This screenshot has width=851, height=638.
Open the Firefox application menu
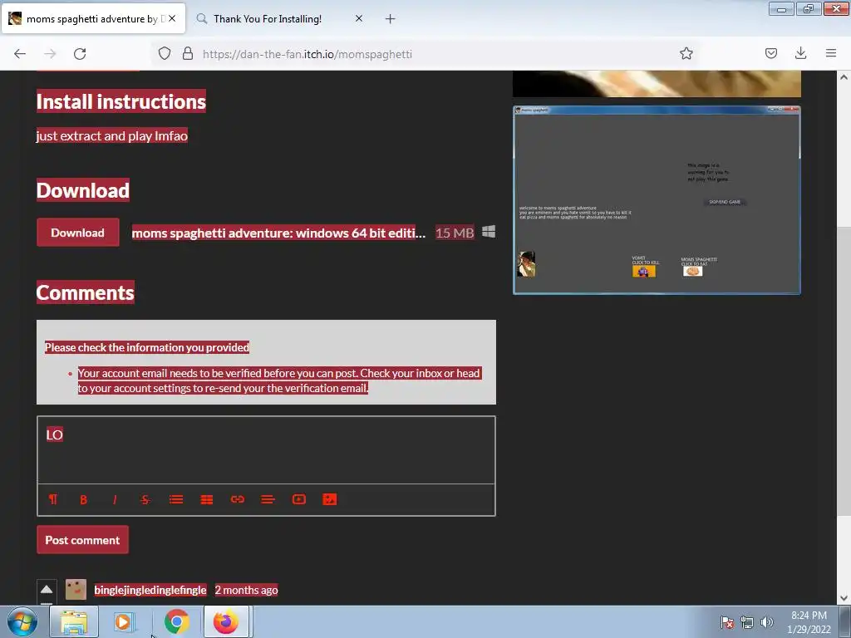point(831,54)
